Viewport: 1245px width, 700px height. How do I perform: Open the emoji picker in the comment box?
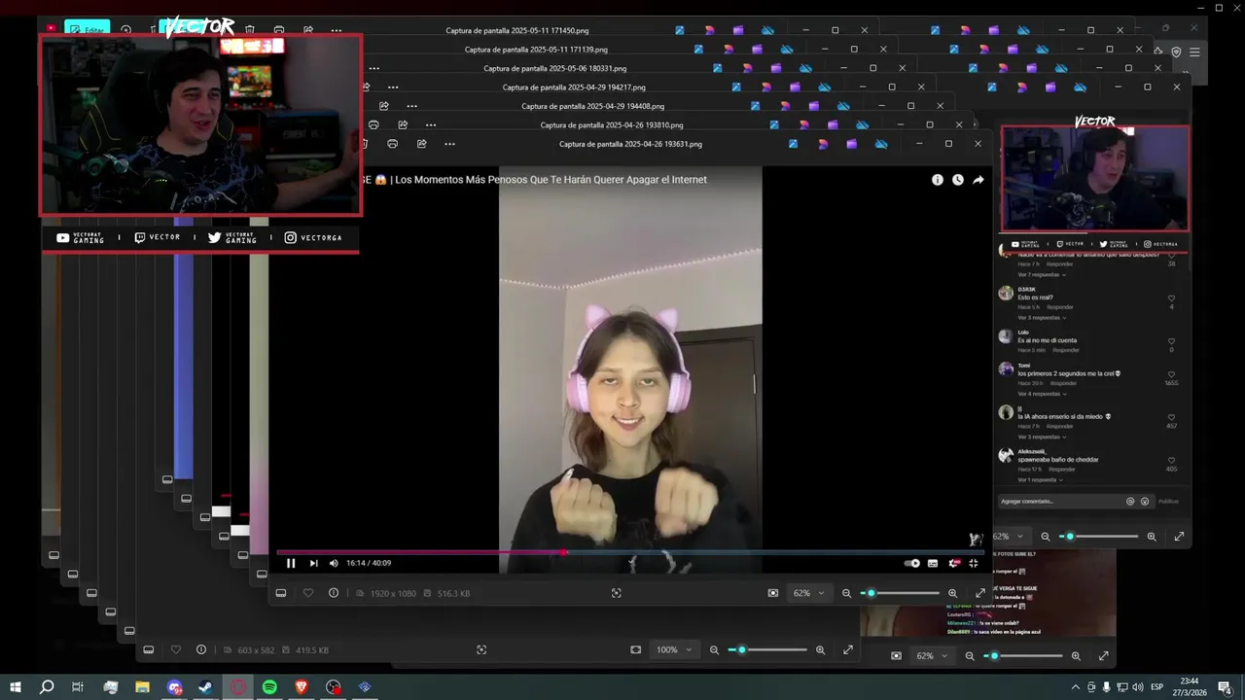click(x=1145, y=502)
